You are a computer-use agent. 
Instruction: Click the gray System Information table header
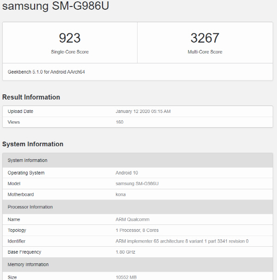[138, 160]
